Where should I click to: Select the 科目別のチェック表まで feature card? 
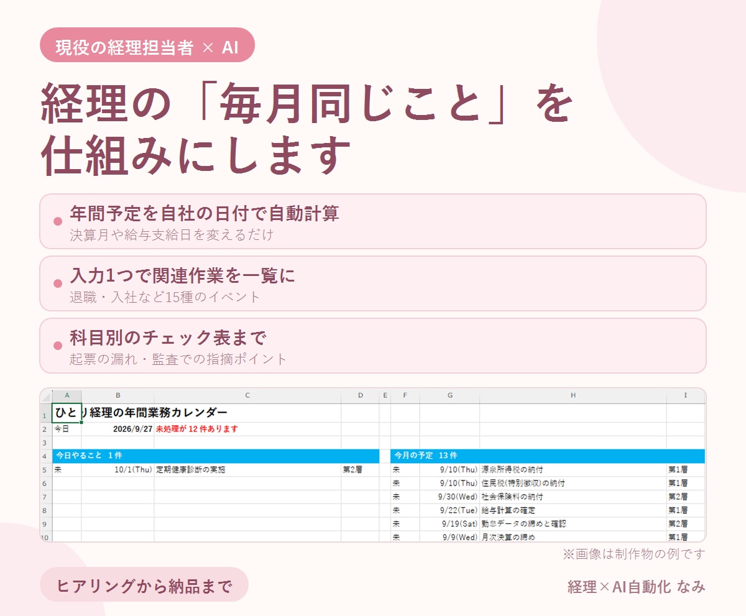373,346
